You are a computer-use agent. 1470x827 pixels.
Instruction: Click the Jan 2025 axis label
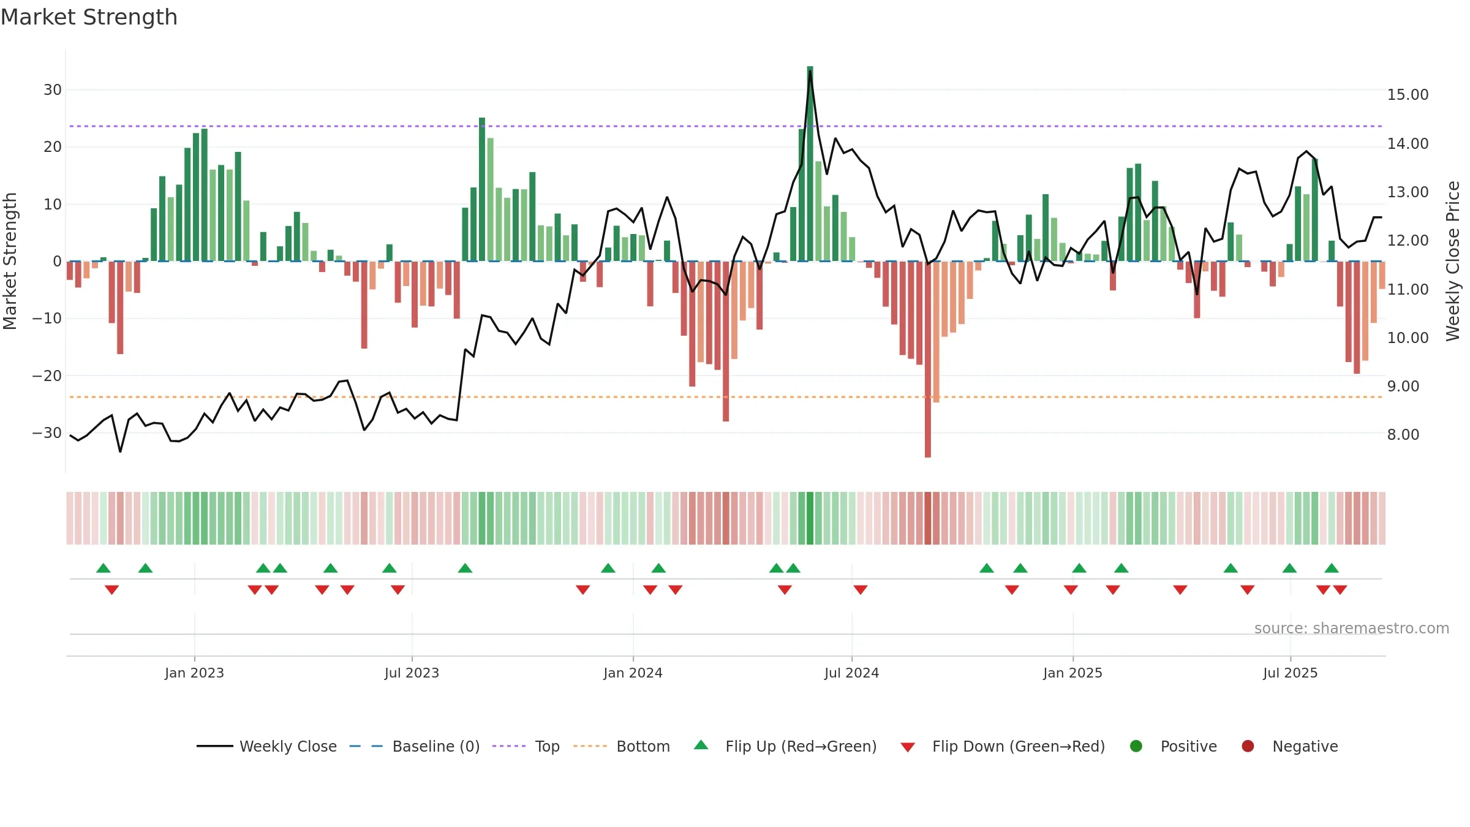[x=1072, y=673]
